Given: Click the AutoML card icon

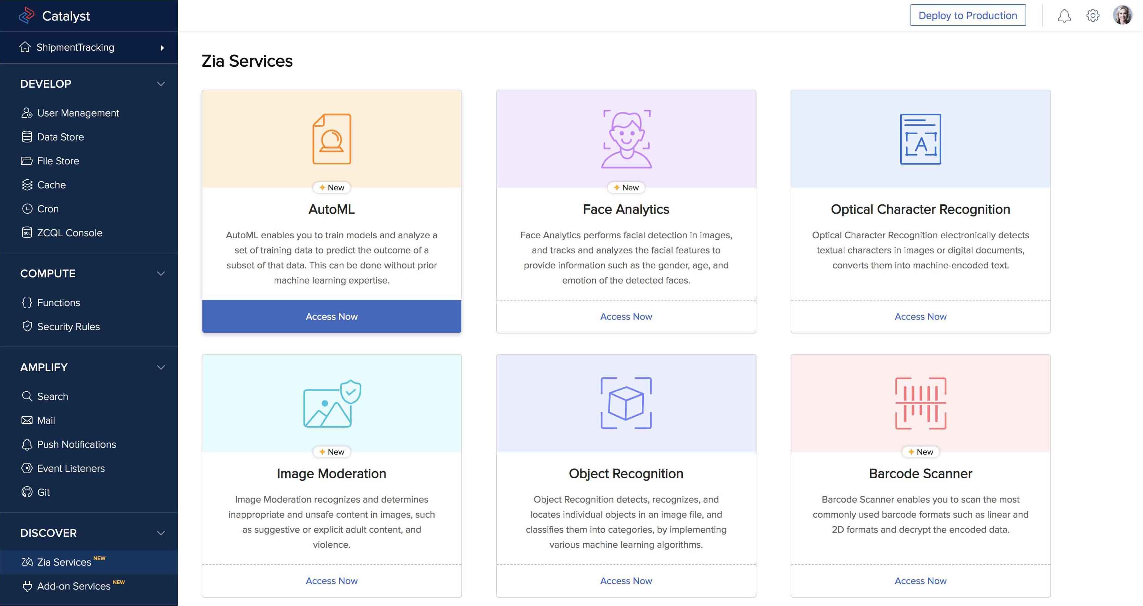Looking at the screenshot, I should tap(331, 139).
